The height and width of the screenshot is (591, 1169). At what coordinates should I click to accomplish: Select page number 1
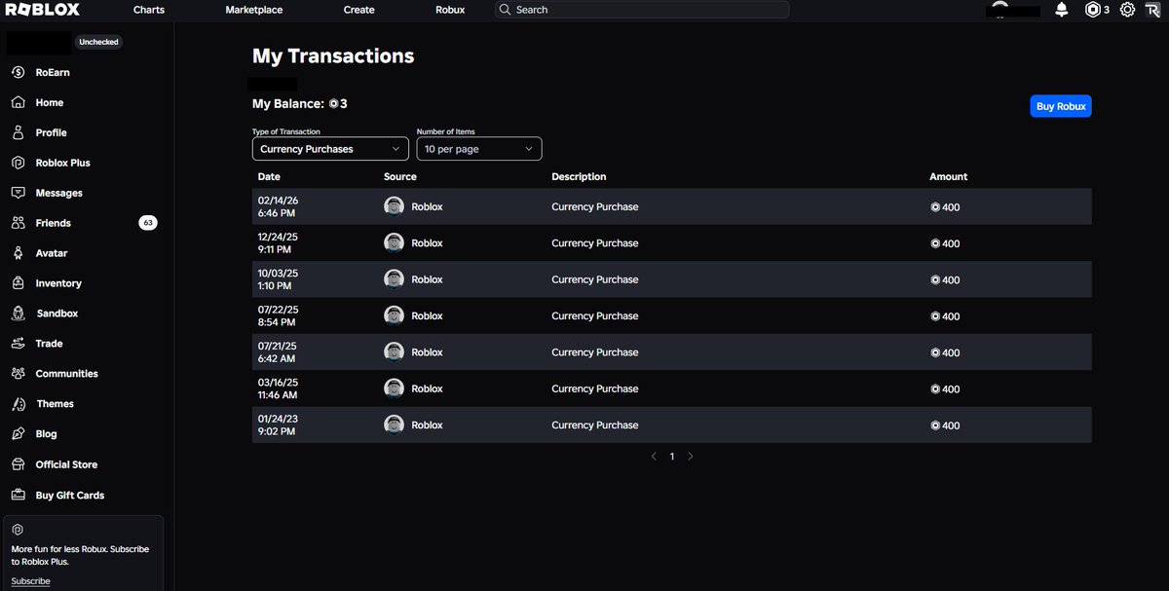point(672,457)
